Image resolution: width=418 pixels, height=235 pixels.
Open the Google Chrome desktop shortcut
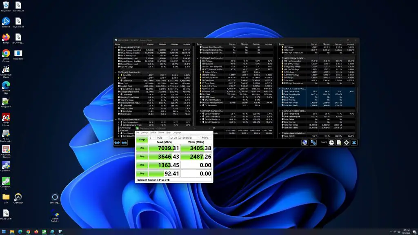(6, 55)
